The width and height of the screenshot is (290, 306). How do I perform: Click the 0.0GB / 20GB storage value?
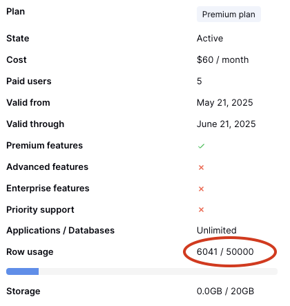(225, 291)
